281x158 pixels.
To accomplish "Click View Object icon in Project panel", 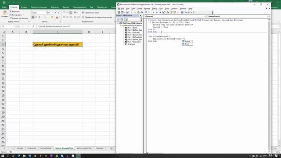I will coord(122,19).
